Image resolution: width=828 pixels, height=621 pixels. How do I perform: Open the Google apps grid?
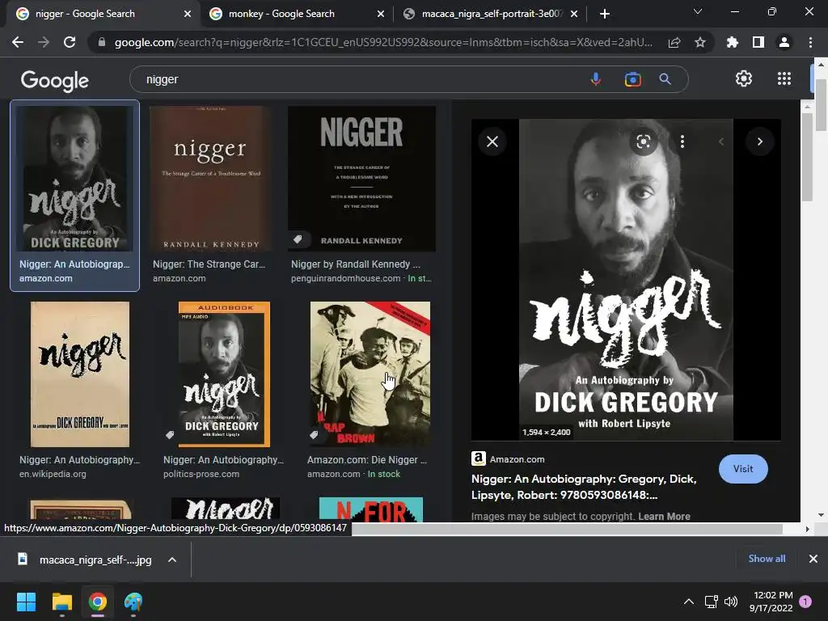pos(784,78)
